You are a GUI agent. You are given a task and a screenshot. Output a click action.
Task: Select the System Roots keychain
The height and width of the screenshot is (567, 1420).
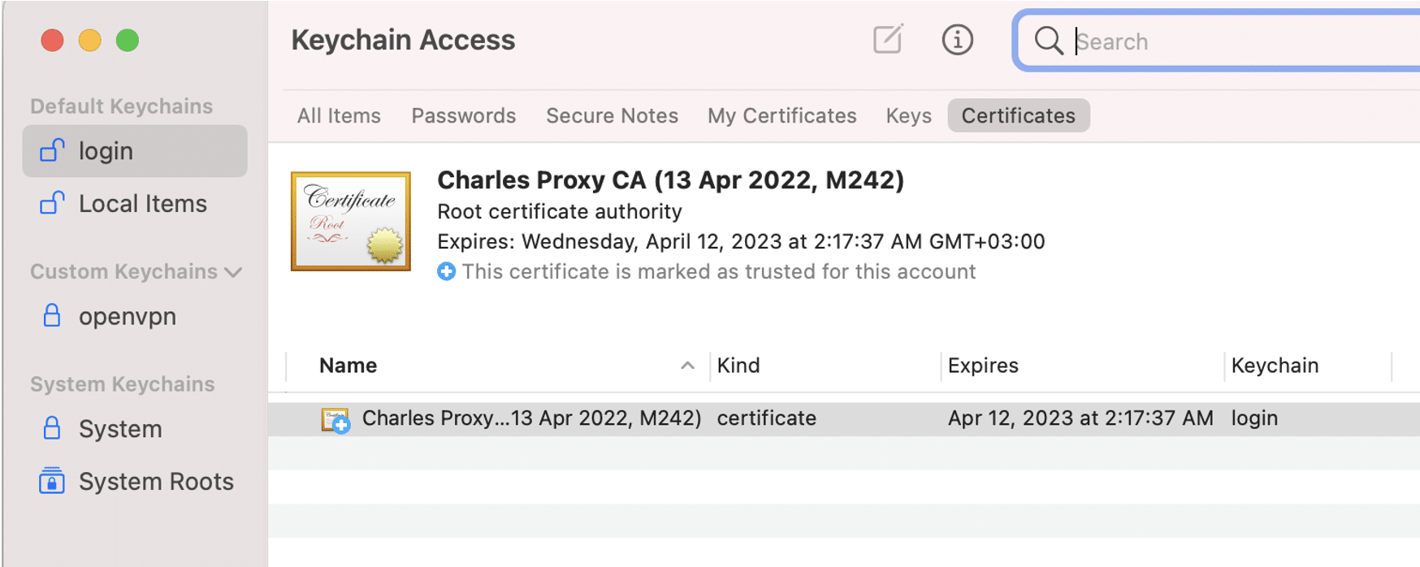[156, 481]
